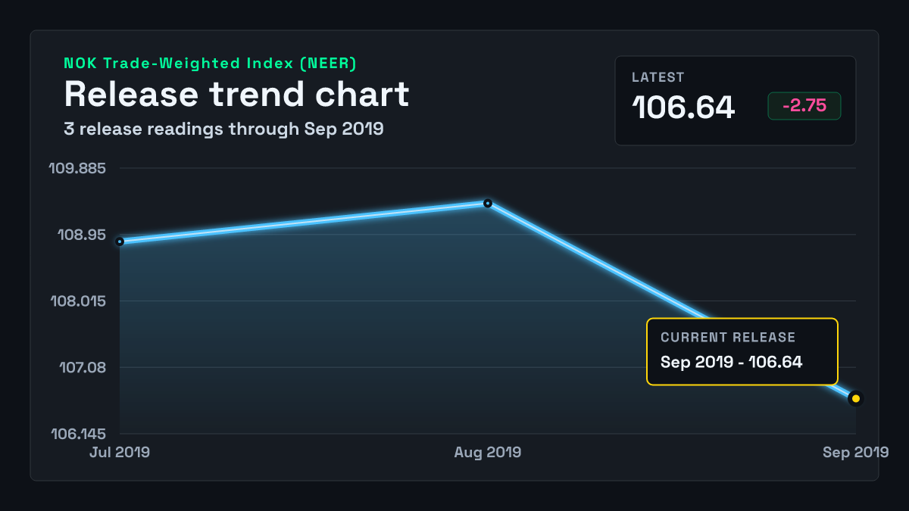Click the NOK Trade-Weighted Index subtitle

click(x=211, y=64)
